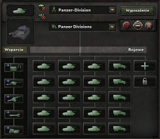Open the Wyposażenie equipment button

(137, 10)
